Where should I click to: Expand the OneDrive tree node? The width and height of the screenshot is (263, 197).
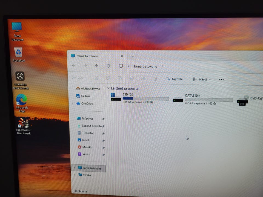pyautogui.click(x=72, y=103)
